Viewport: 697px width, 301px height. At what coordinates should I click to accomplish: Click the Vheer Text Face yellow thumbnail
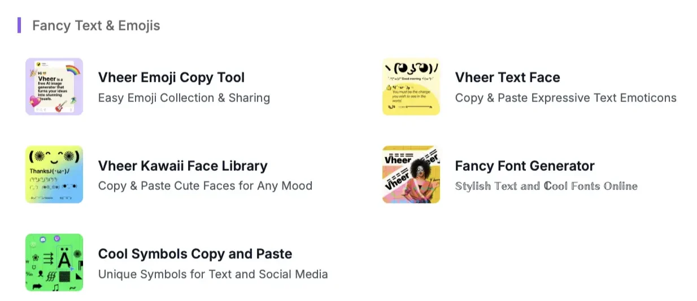pos(411,86)
